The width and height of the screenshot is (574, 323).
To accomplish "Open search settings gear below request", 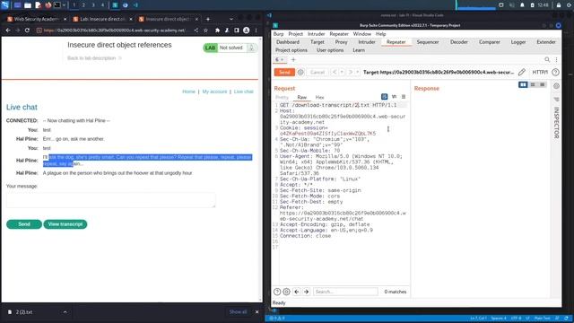I will tap(287, 292).
